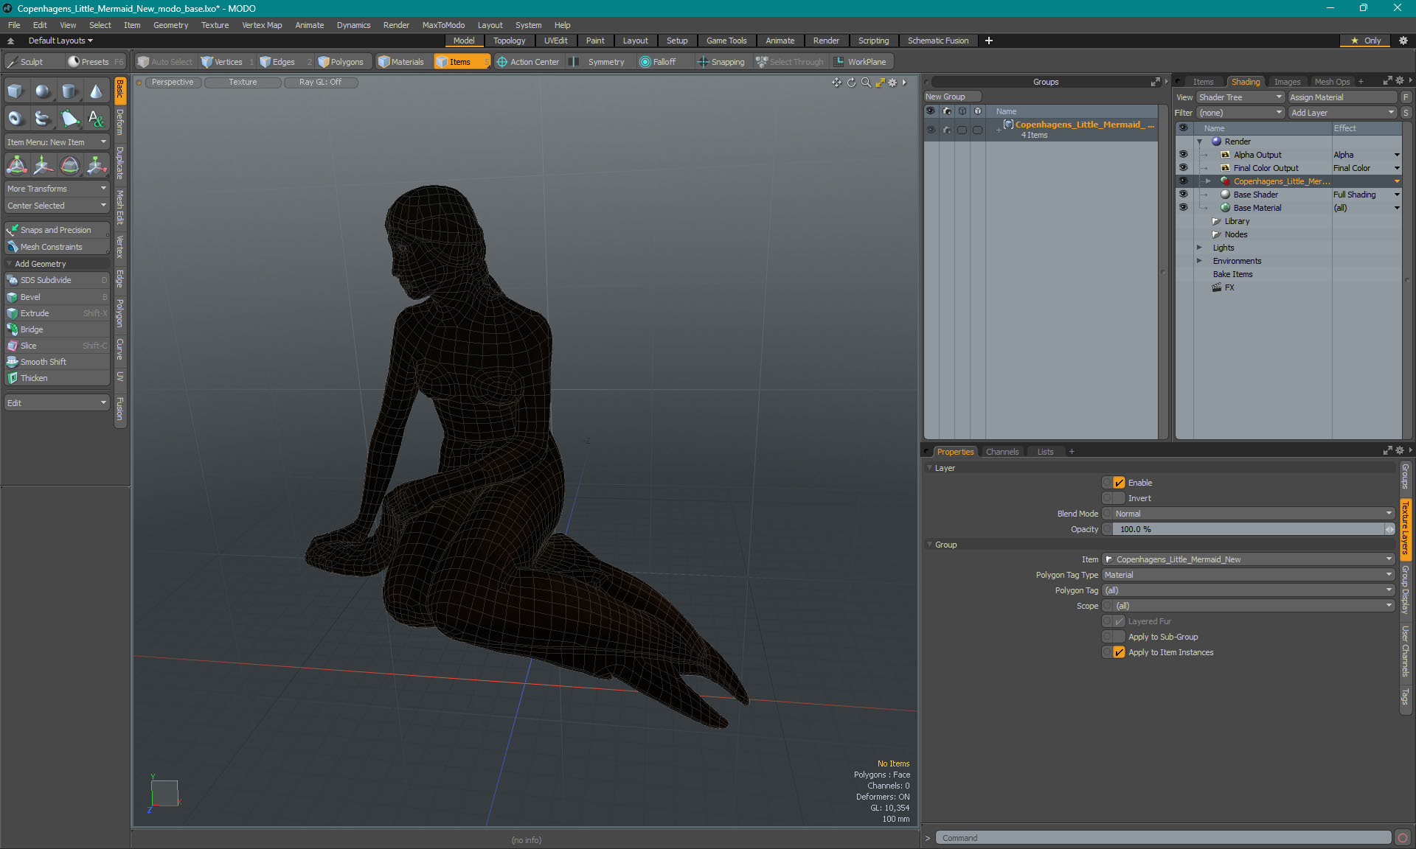Select the Cylinder primitive tool

[x=69, y=91]
